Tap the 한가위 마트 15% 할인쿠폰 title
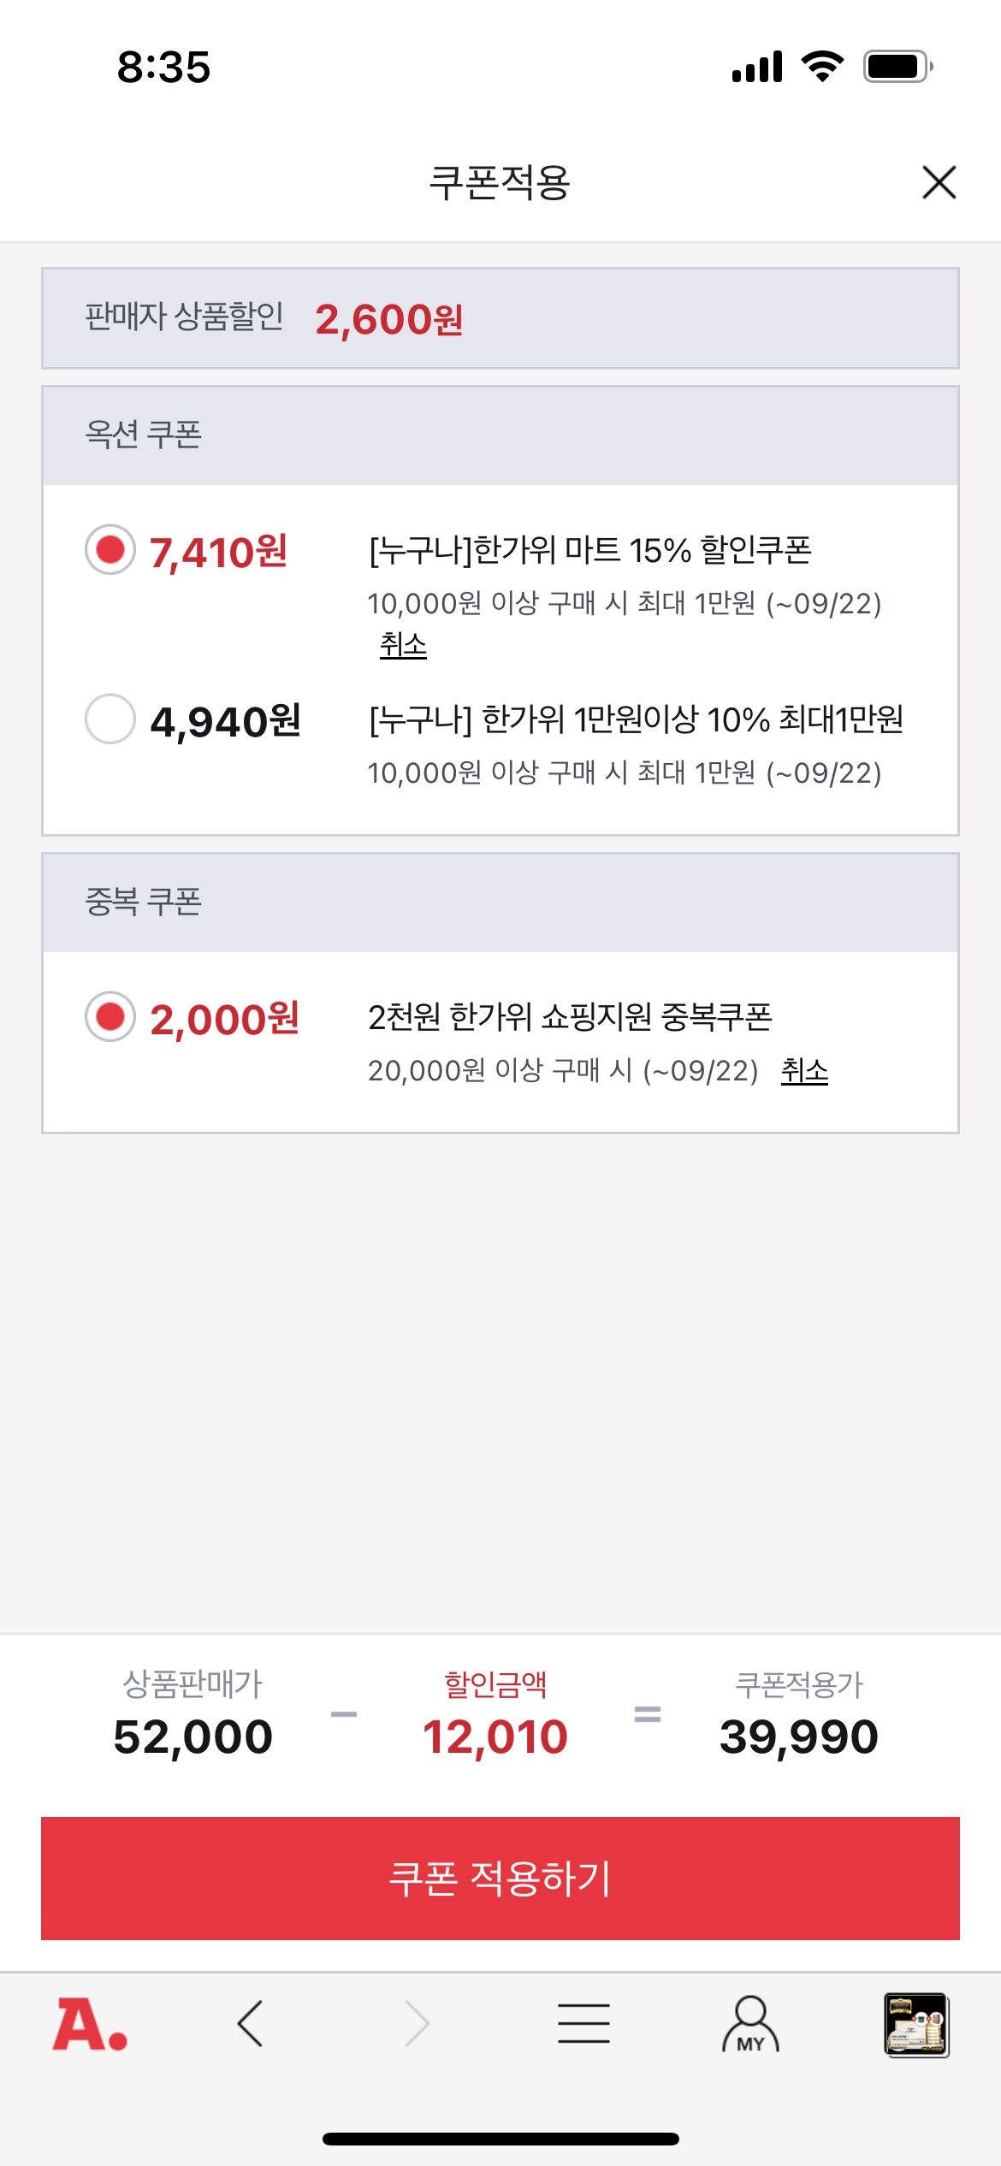This screenshot has height=2166, width=1001. point(589,550)
